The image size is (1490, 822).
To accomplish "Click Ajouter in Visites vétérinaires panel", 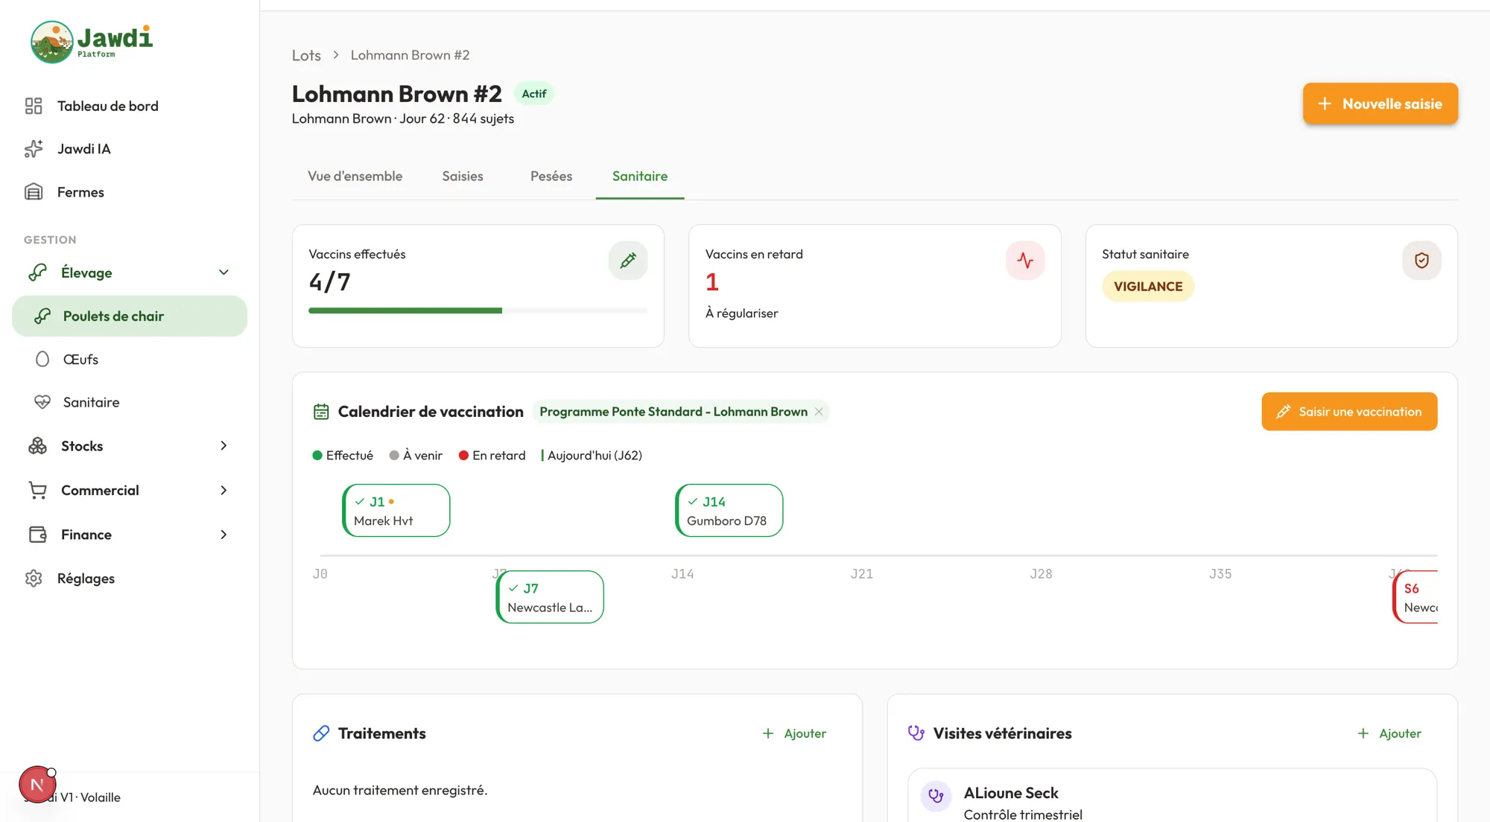I will 1389,733.
